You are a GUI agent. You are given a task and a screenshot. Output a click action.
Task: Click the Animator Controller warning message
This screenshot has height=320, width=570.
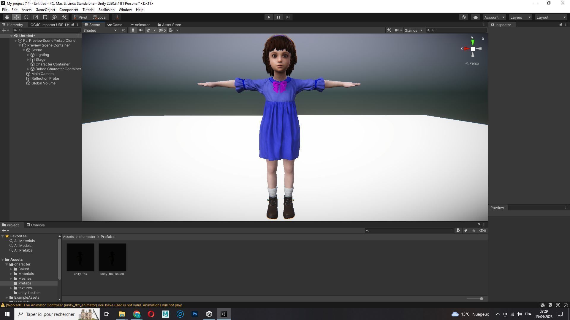pyautogui.click(x=94, y=305)
